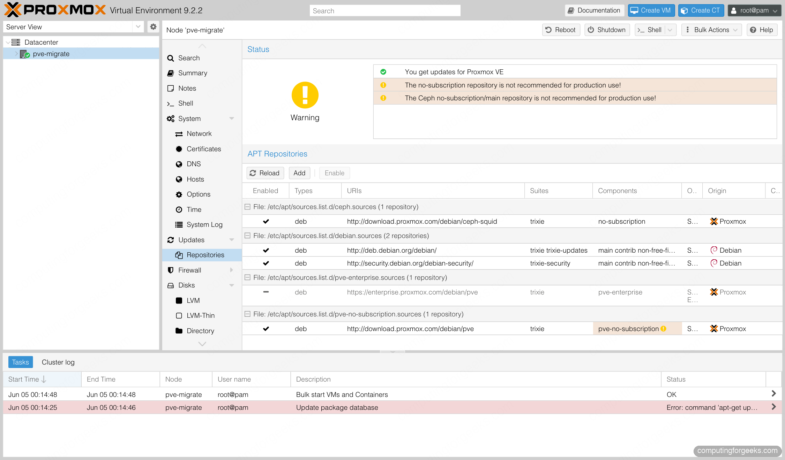The width and height of the screenshot is (785, 460).
Task: Collapse the Datacenter tree node
Action: click(8, 43)
